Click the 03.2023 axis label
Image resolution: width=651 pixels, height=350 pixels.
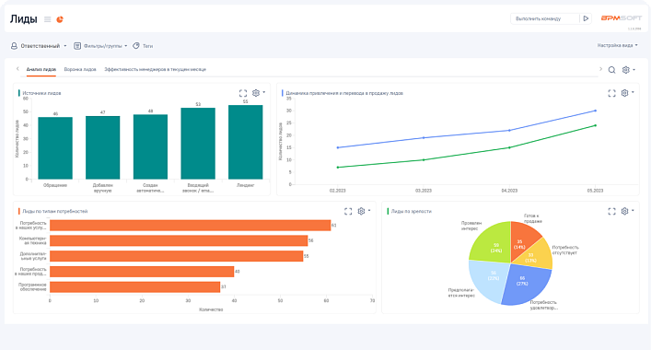424,191
